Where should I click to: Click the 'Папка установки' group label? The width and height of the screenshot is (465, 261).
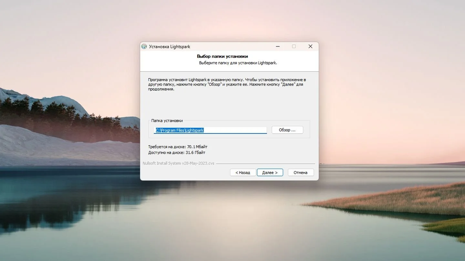[167, 121]
